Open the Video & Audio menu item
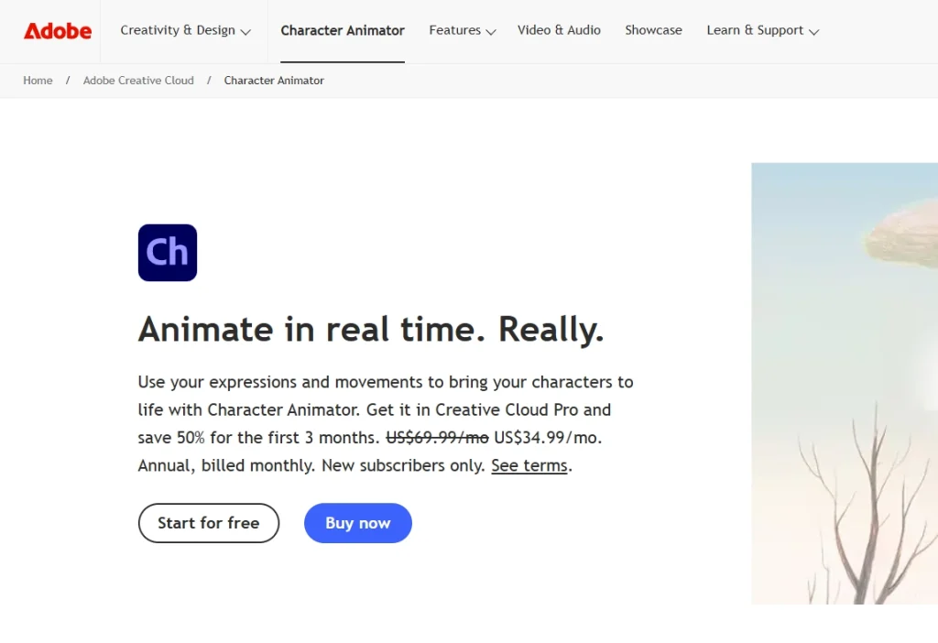The image size is (938, 643). point(559,30)
